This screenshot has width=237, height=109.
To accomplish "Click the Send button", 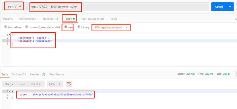I will 219,7.
